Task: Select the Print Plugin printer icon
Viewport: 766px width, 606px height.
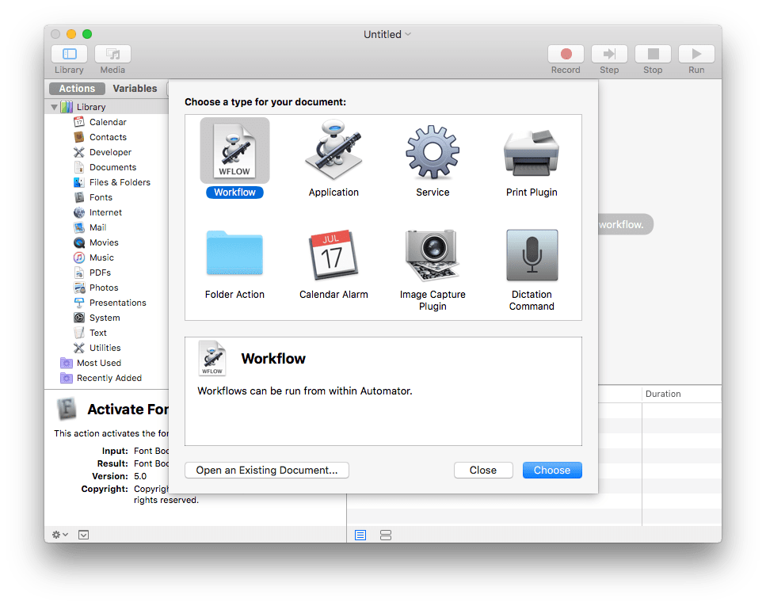Action: click(x=532, y=152)
